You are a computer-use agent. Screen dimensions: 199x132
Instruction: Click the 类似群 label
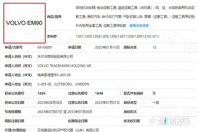click(52, 37)
